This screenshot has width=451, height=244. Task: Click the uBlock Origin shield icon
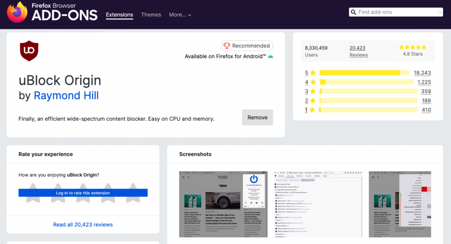tap(29, 51)
